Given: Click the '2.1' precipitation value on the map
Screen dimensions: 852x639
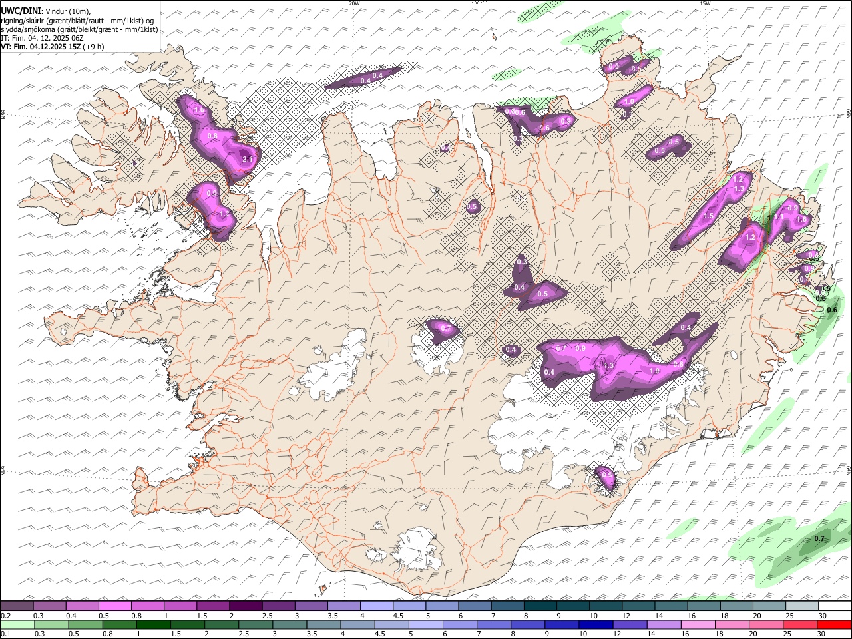Looking at the screenshot, I should pyautogui.click(x=248, y=159).
